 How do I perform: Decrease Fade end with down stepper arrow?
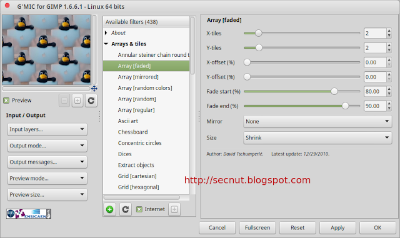pyautogui.click(x=389, y=109)
